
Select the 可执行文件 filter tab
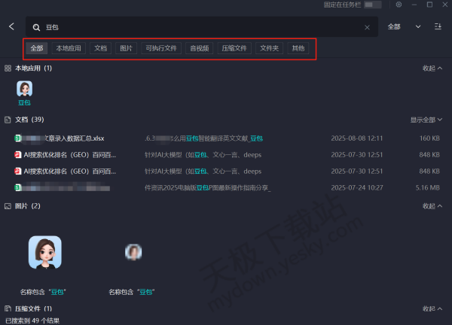click(160, 48)
